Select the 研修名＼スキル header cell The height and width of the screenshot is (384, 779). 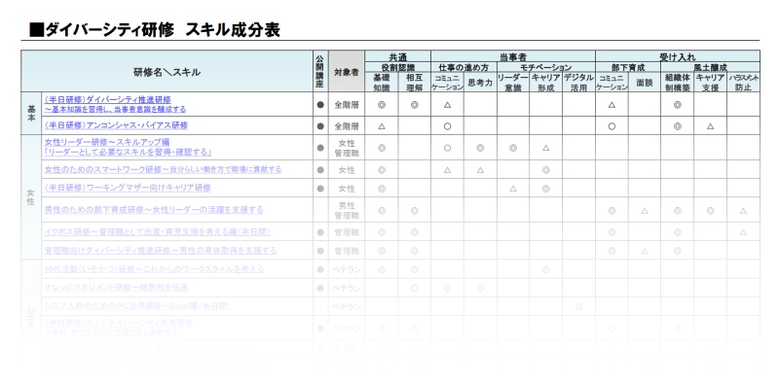pos(167,71)
